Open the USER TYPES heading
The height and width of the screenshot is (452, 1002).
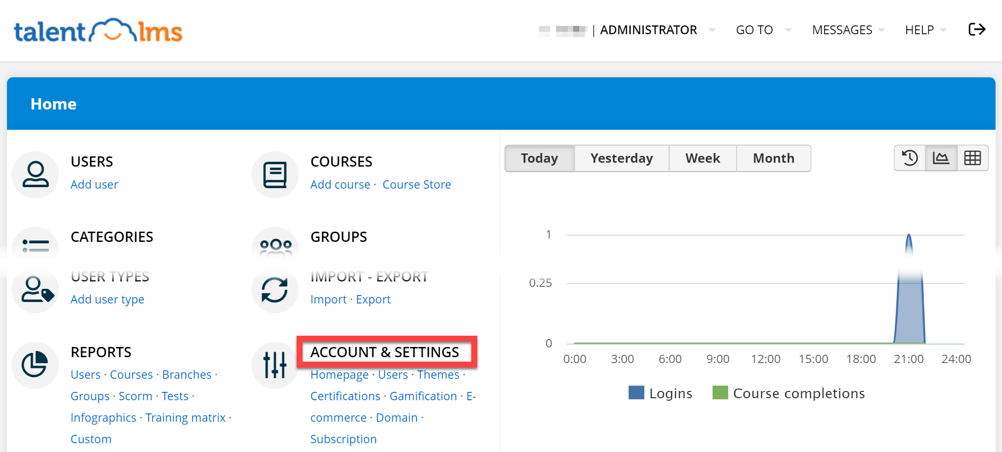(x=110, y=277)
